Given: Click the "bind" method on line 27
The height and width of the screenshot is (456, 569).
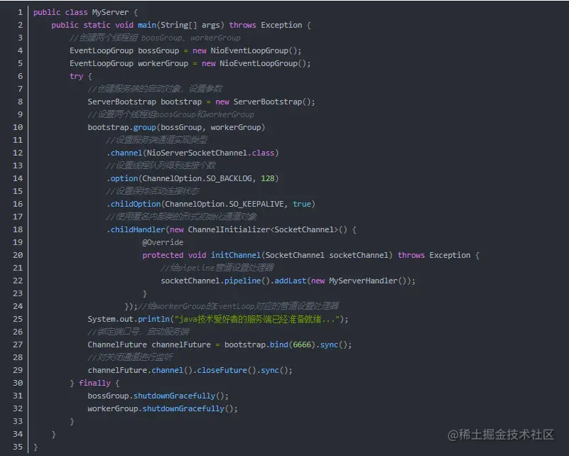Looking at the screenshot, I should click(x=278, y=344).
